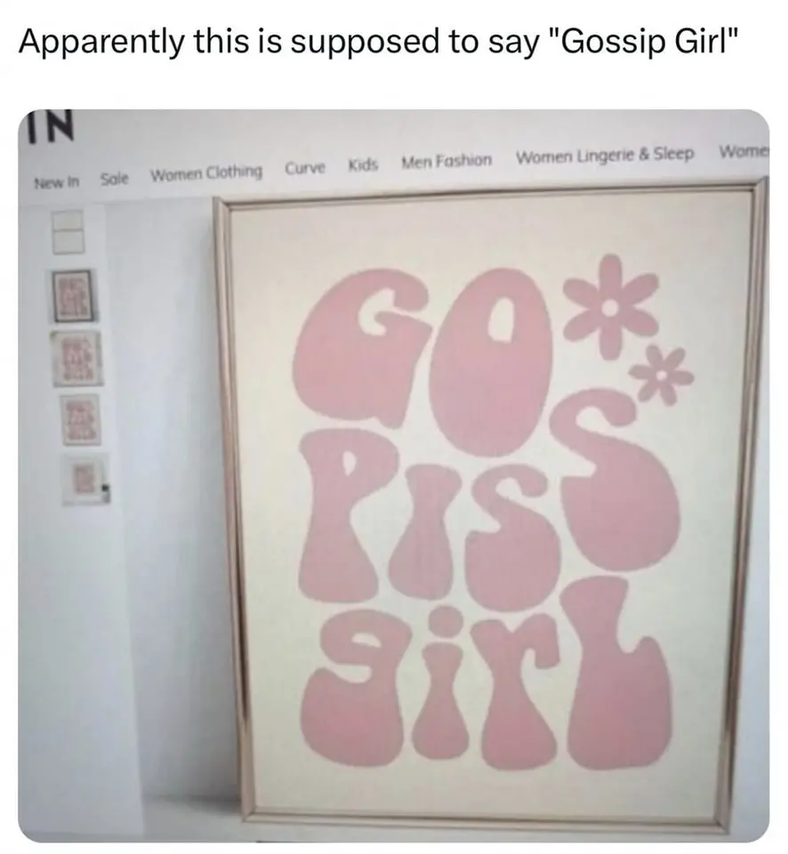788x854 pixels.
Task: Open the Women Clothing category
Action: click(x=206, y=173)
